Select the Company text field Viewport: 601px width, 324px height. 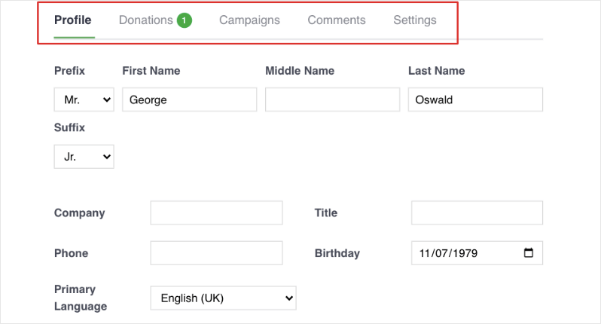coord(216,213)
